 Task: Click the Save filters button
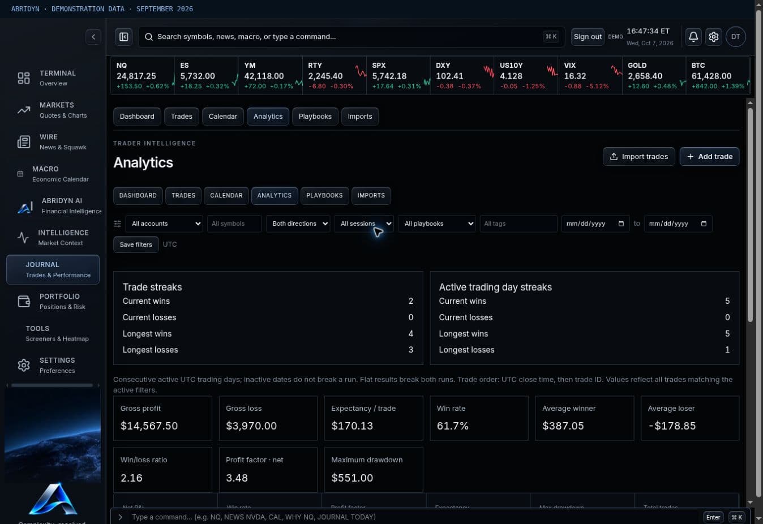click(136, 245)
